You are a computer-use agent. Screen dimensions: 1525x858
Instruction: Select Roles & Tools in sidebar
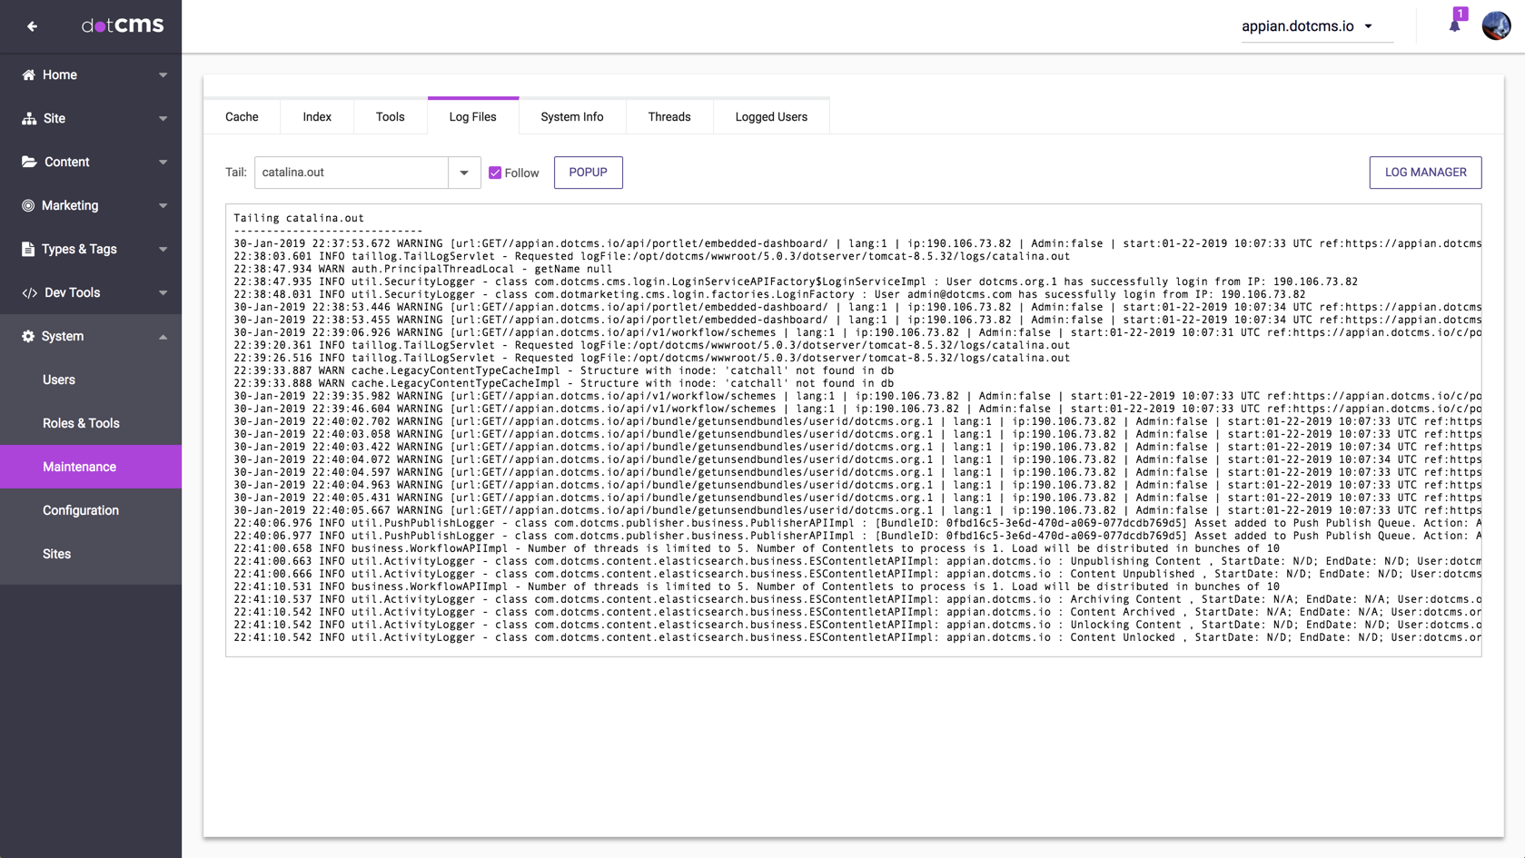pyautogui.click(x=81, y=423)
